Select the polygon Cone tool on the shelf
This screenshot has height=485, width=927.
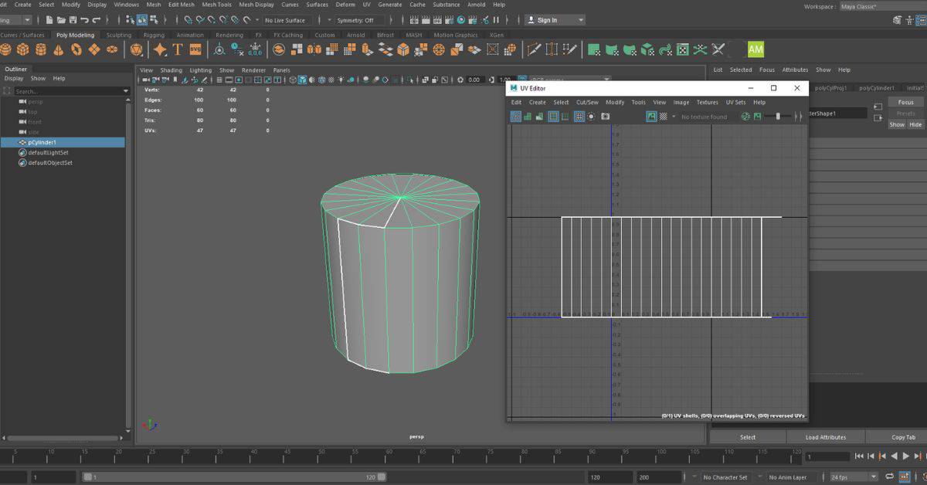click(x=59, y=48)
